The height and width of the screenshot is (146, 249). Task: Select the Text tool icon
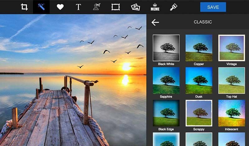coord(78,7)
